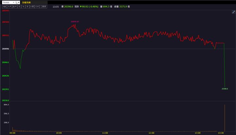Click the tall volume bar at 13:30

[x=225, y=118]
